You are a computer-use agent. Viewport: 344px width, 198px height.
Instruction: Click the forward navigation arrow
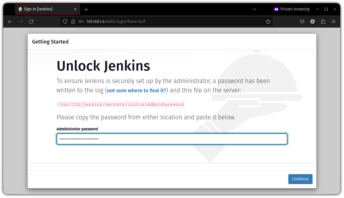(x=20, y=21)
